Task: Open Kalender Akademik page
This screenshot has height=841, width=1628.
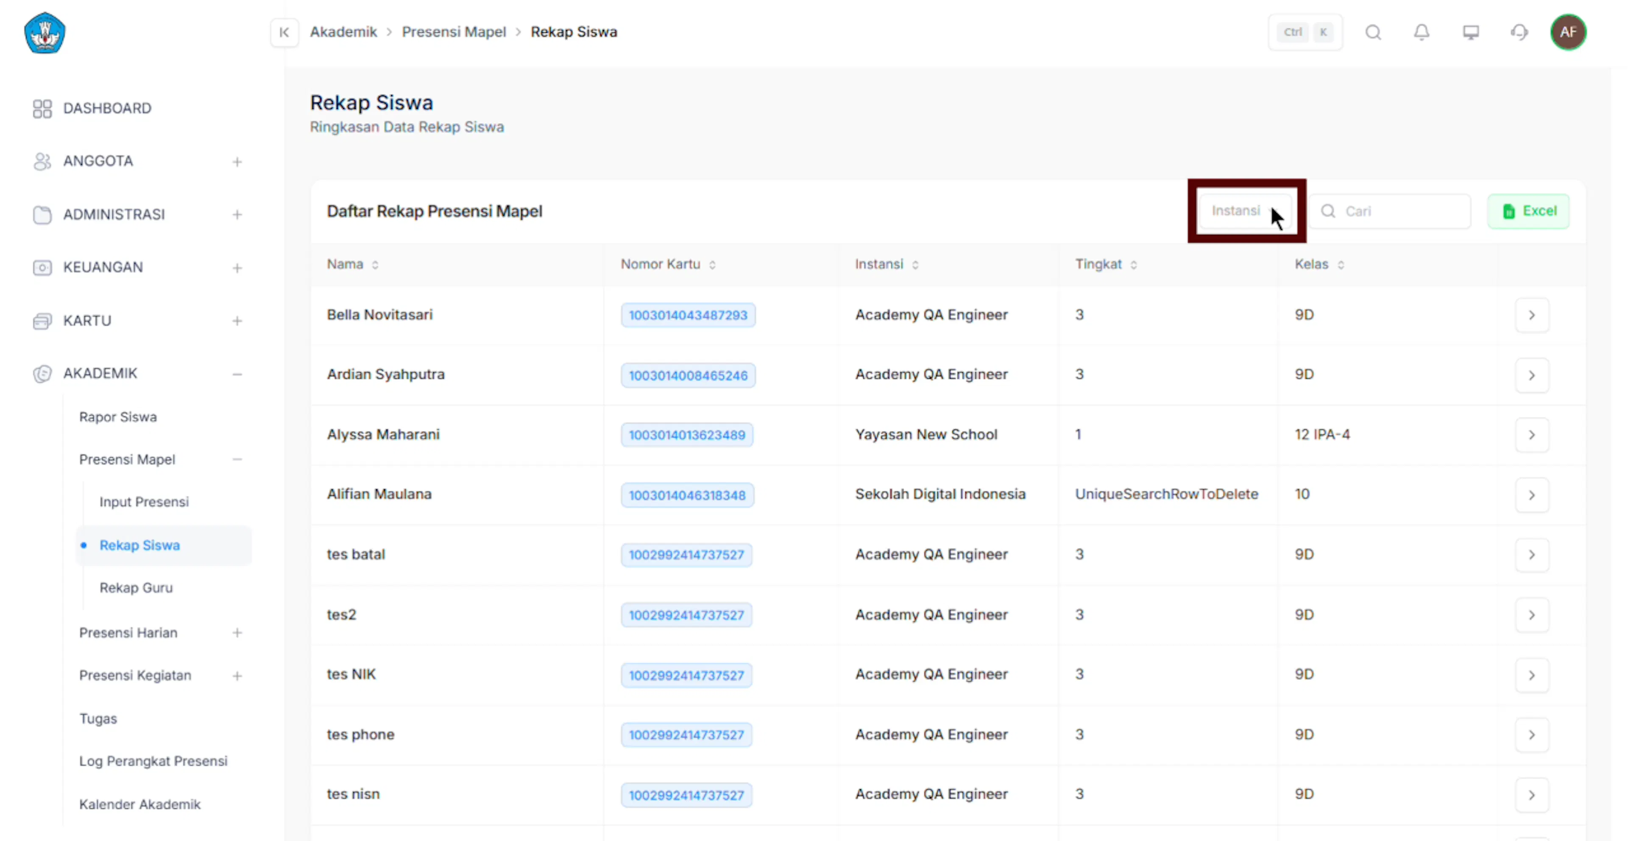Action: click(x=139, y=805)
